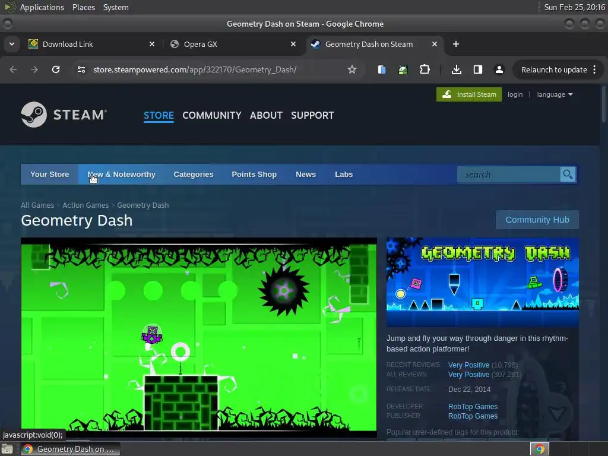Toggle the Chrome side panel icon
The width and height of the screenshot is (608, 456).
478,69
